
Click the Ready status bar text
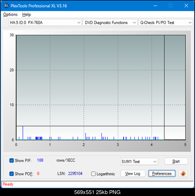8,184
